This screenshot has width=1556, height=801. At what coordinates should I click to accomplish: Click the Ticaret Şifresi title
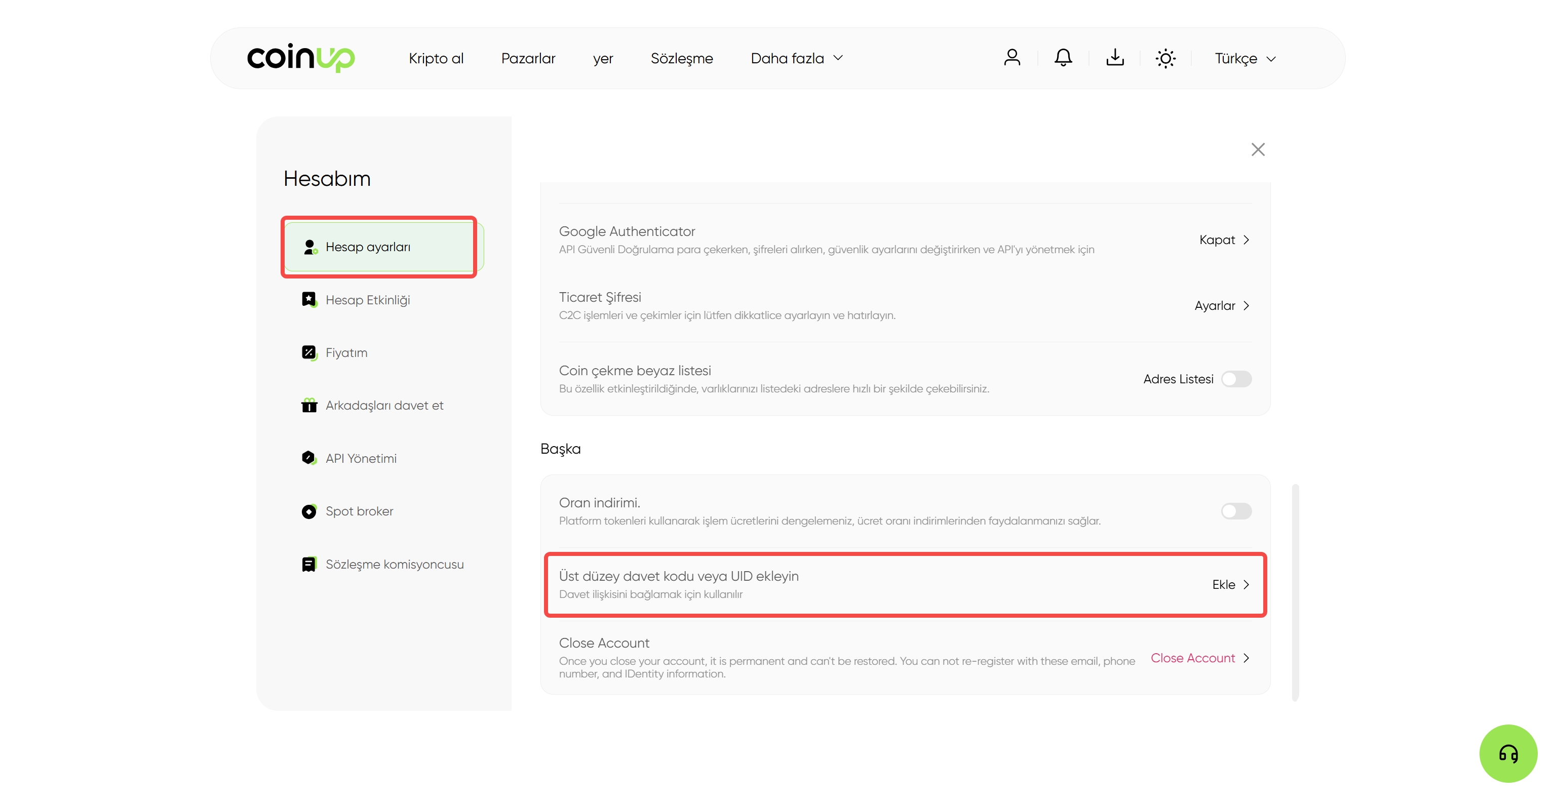click(599, 297)
